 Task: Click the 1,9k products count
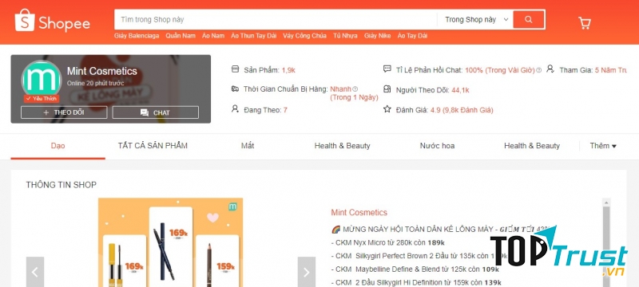pos(288,70)
